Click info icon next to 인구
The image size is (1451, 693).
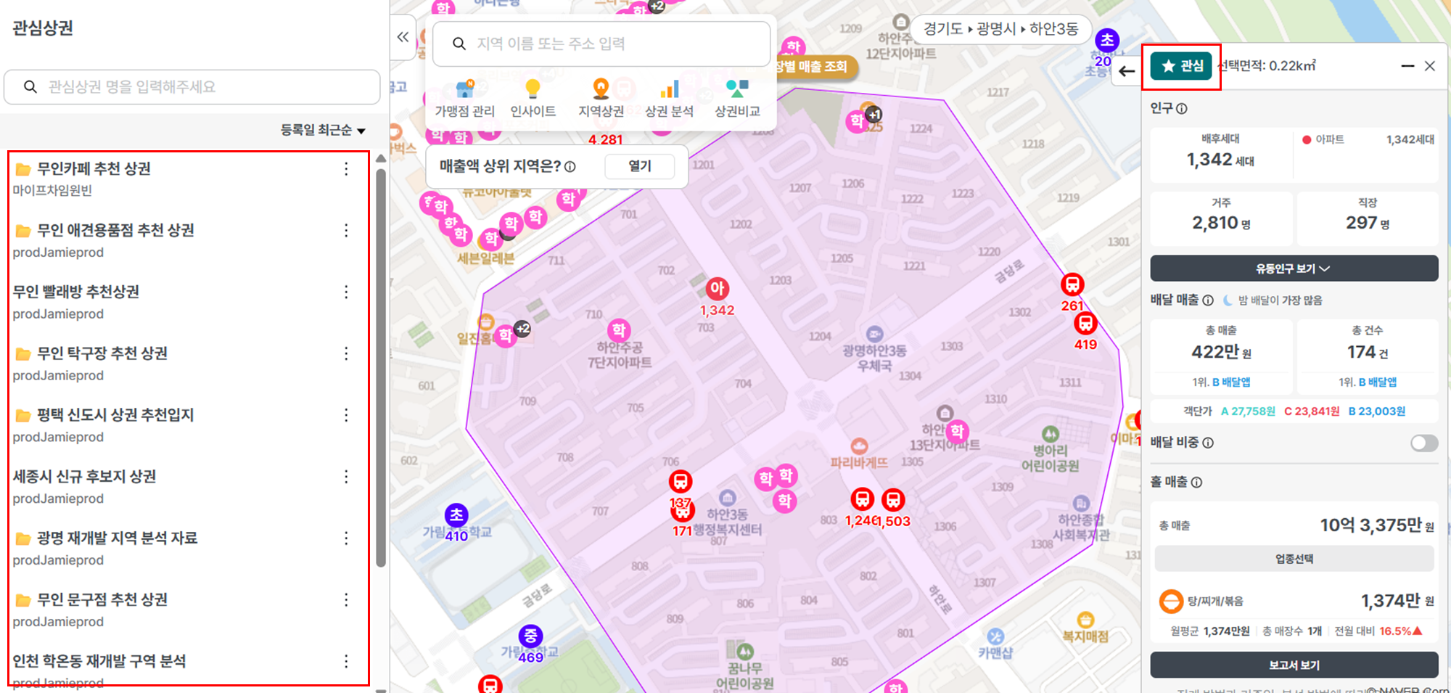(1182, 109)
